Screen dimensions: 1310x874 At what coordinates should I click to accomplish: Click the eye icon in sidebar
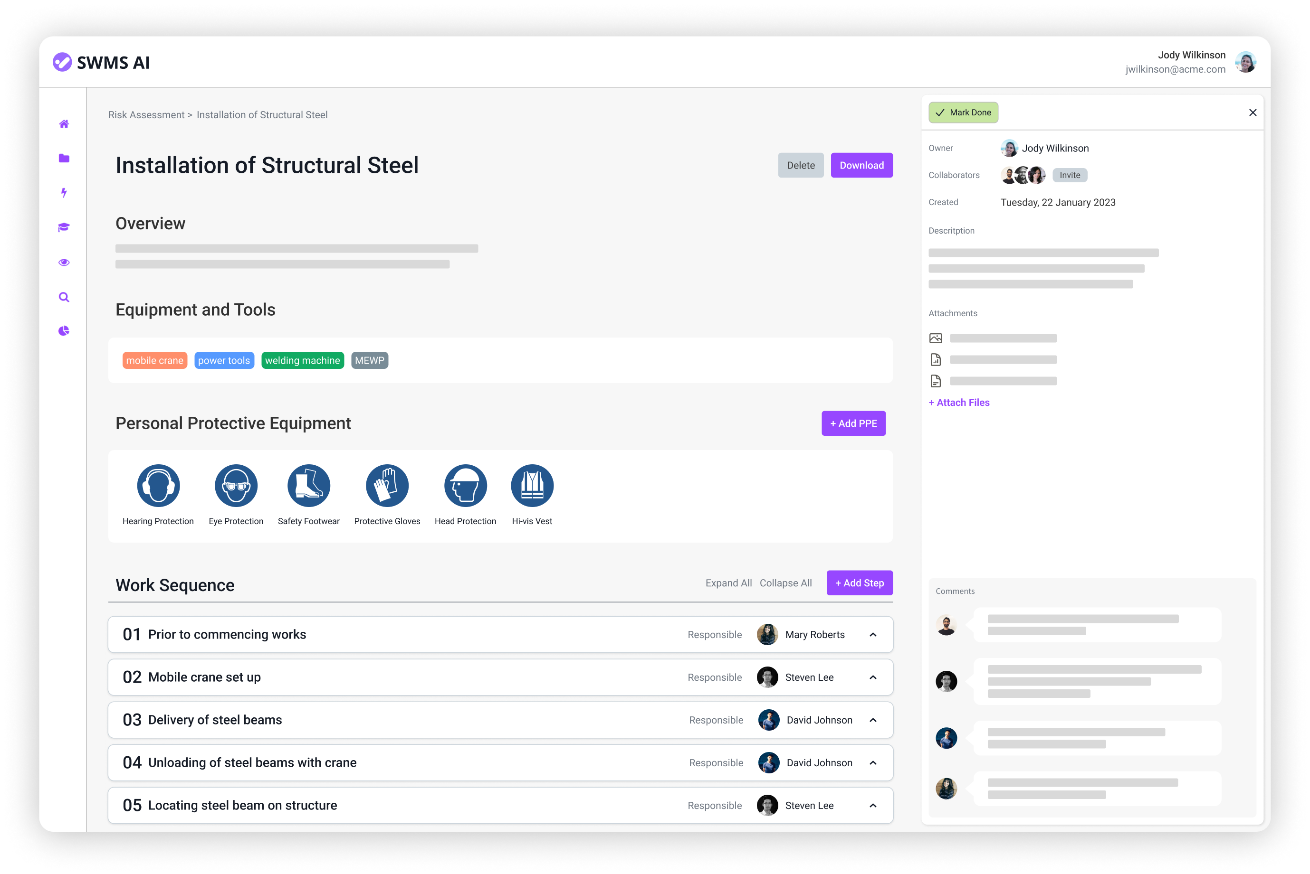pyautogui.click(x=64, y=262)
